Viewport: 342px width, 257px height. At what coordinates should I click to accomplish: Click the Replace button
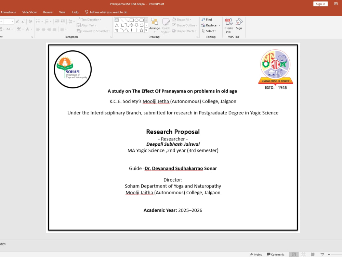pyautogui.click(x=209, y=25)
